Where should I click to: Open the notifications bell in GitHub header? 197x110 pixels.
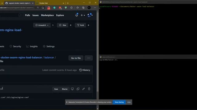pos(77,15)
